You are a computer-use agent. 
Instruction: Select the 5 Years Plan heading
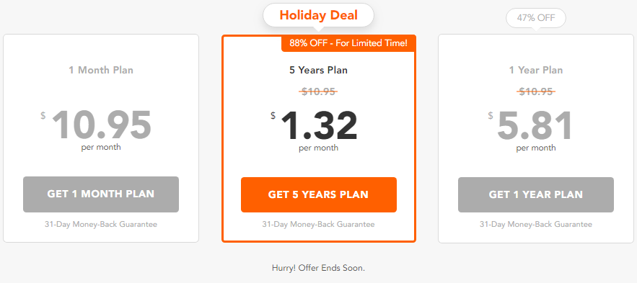[319, 70]
